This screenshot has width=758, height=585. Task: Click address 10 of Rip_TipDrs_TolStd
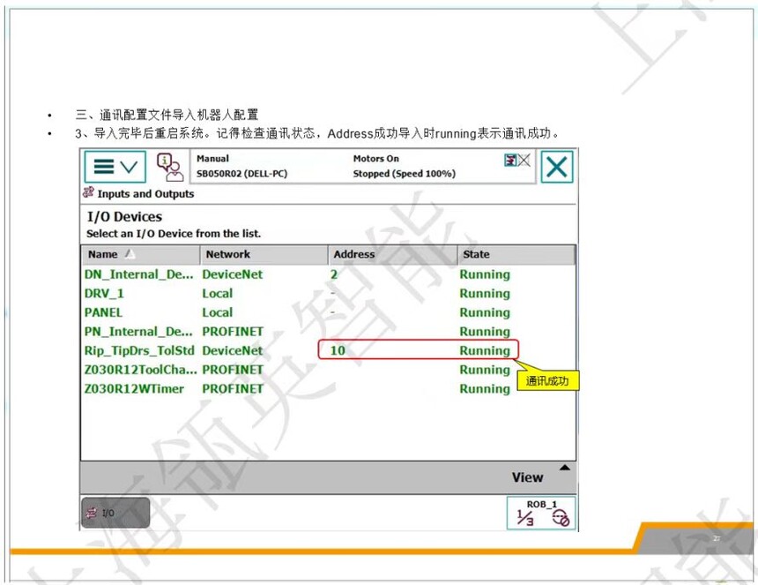click(338, 350)
